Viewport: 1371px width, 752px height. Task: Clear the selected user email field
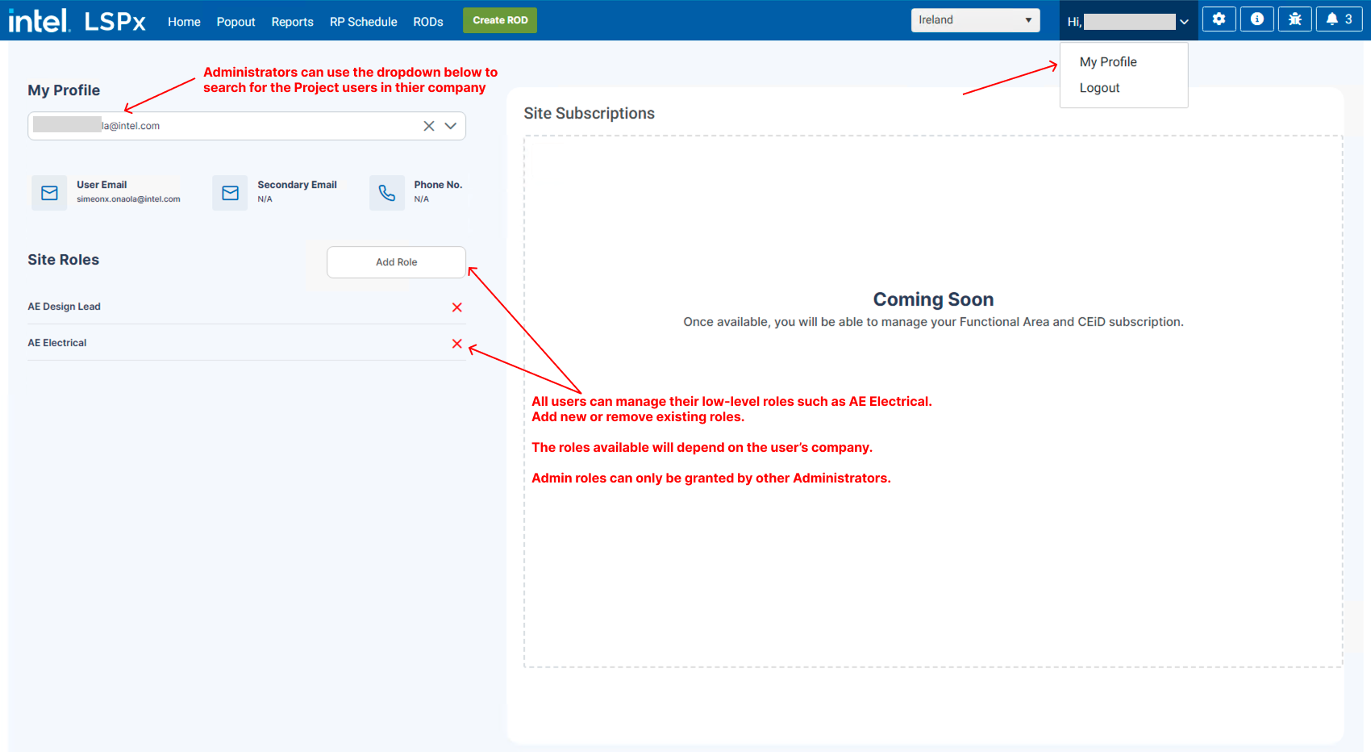(429, 126)
